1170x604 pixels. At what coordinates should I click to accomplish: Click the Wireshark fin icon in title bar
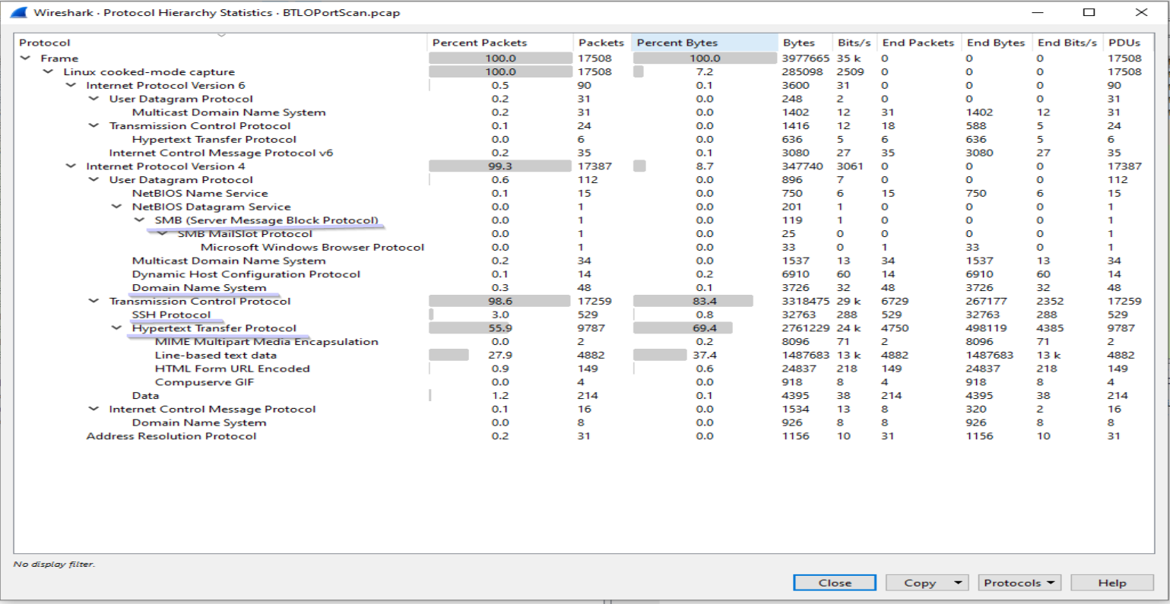(17, 11)
